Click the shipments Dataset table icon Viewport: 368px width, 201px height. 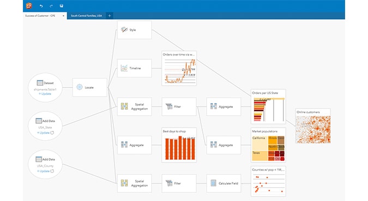[40, 83]
